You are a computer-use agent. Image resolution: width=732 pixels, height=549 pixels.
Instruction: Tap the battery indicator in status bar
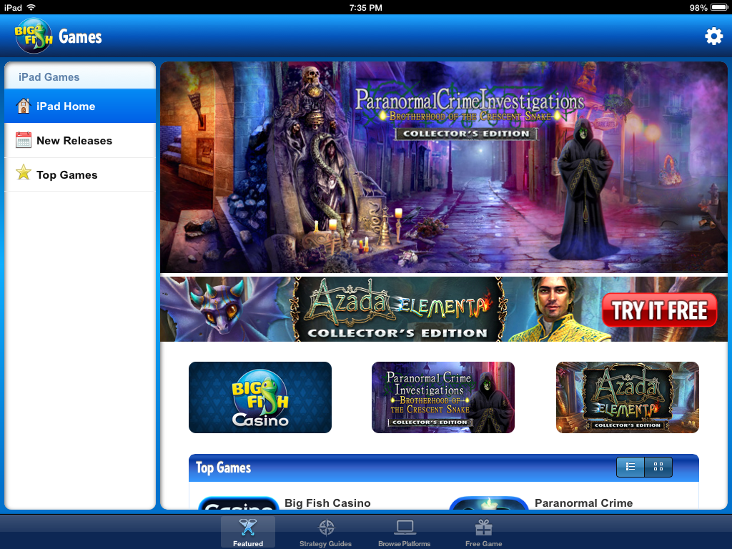(x=719, y=7)
